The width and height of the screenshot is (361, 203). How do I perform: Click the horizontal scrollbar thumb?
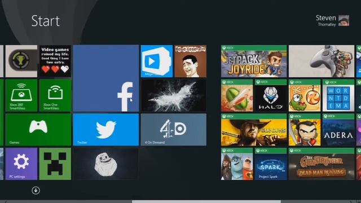[x=206, y=202]
